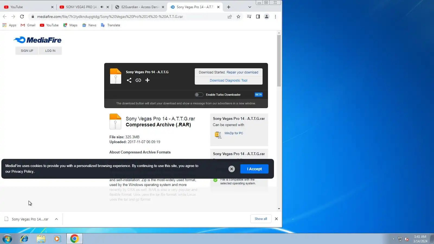Click the SIGN UP button

point(27,51)
